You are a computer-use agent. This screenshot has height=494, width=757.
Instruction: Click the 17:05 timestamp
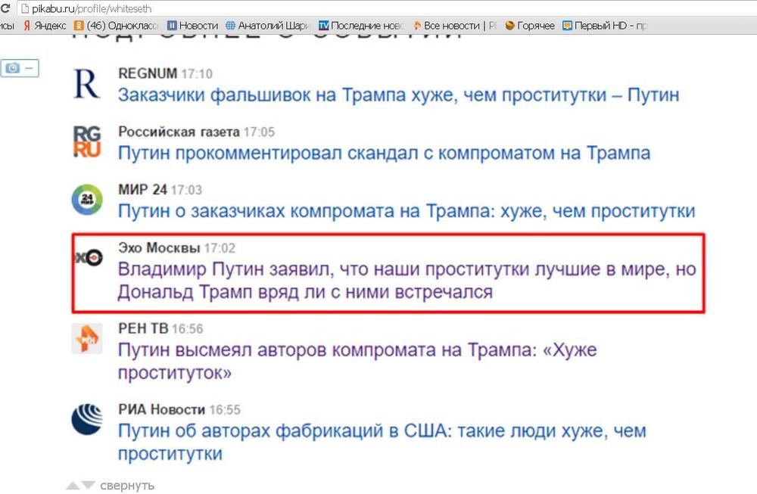tap(259, 132)
